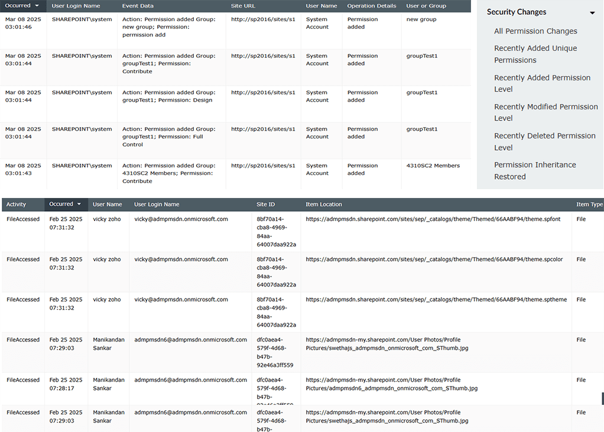The image size is (604, 432).
Task: Open theme.sptheme item location URL
Action: tap(436, 300)
